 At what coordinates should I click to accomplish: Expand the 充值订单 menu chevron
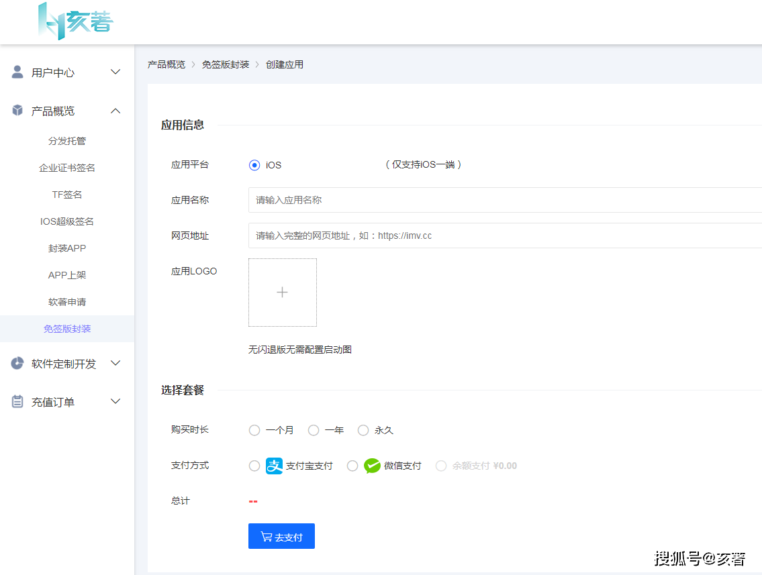click(x=115, y=402)
